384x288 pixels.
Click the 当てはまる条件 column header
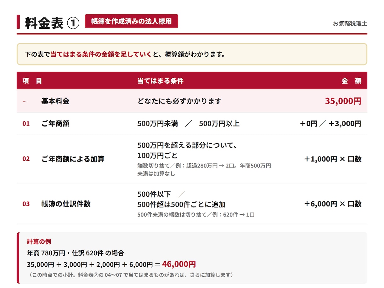161,81
